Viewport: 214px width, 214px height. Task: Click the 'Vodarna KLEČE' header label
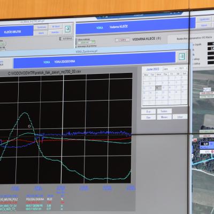click(119, 27)
